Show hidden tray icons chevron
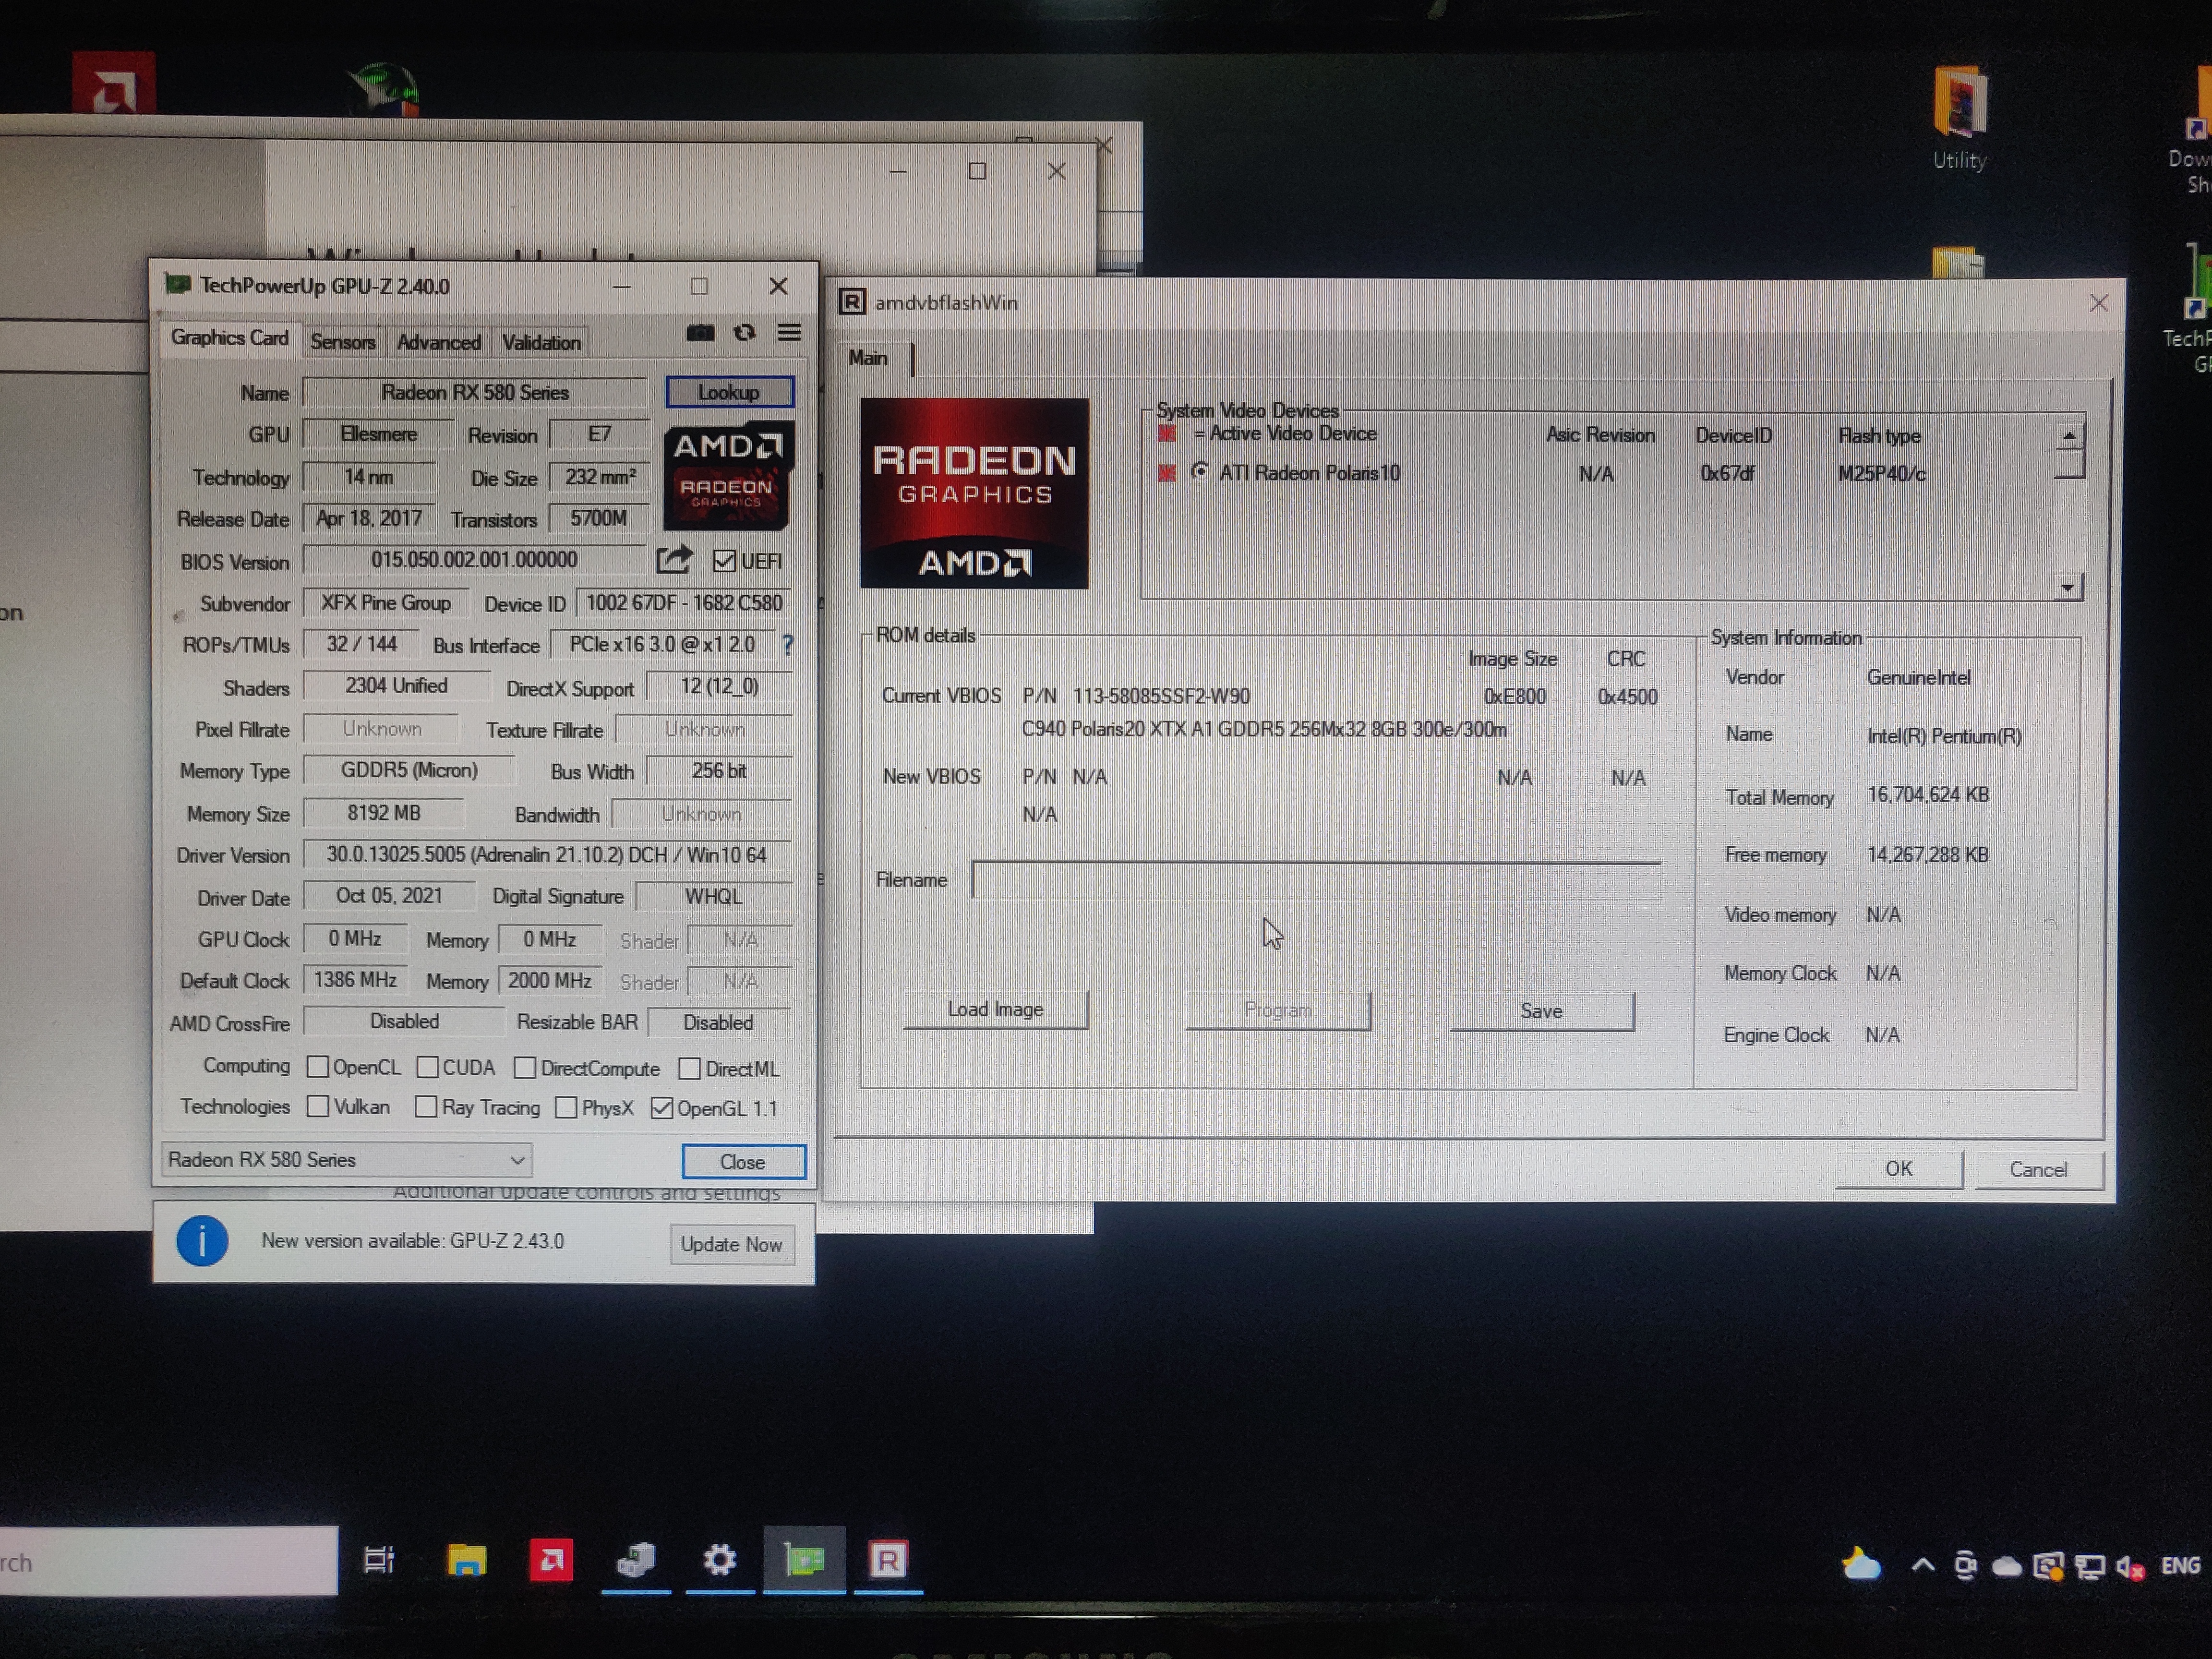This screenshot has width=2212, height=1659. pos(1922,1565)
